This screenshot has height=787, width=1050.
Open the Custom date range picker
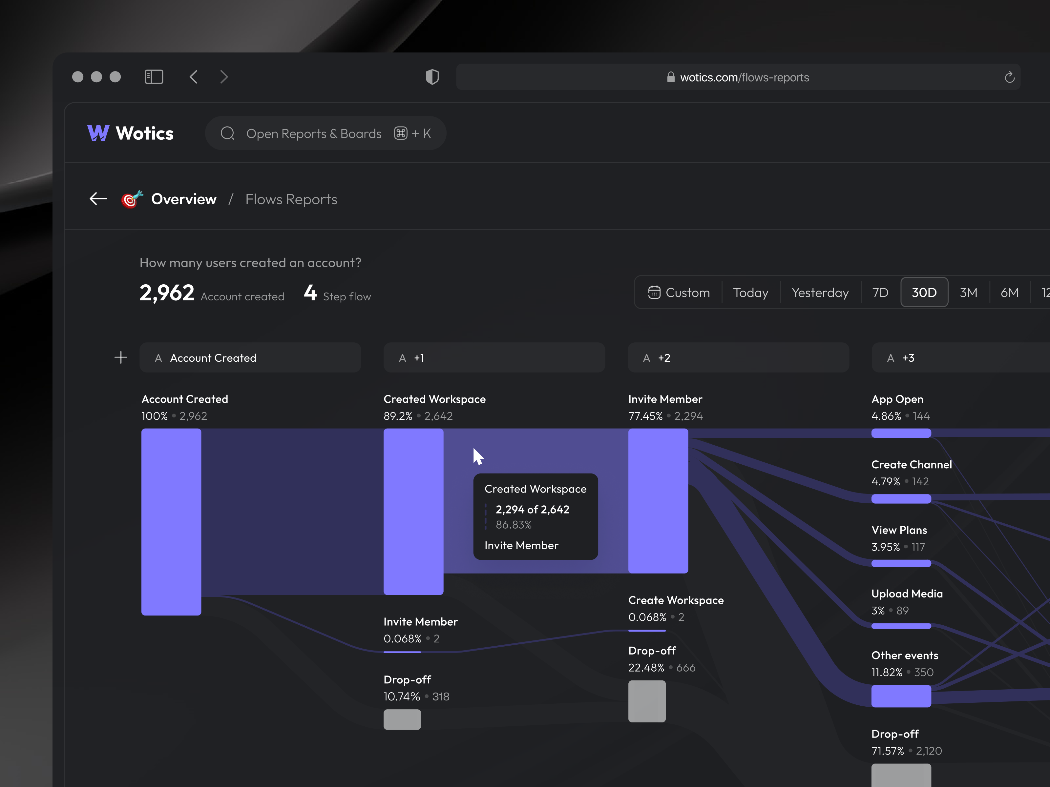click(x=679, y=292)
